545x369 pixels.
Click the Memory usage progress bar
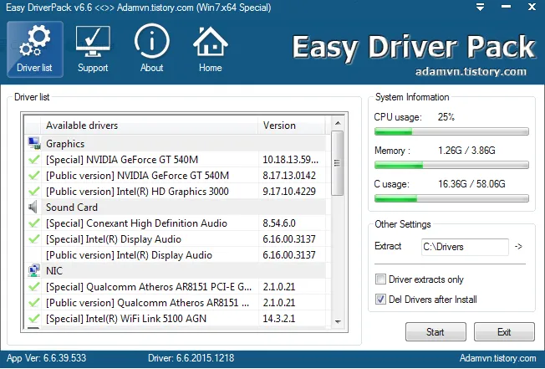pos(451,165)
